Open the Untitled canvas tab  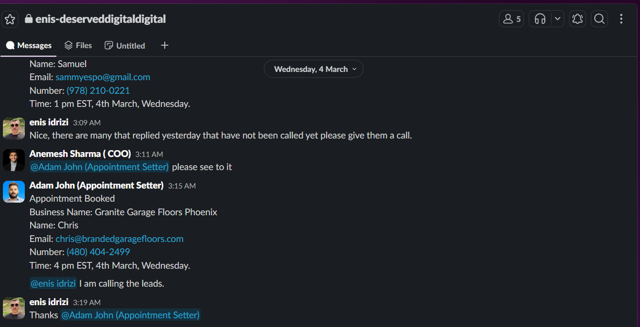point(125,45)
